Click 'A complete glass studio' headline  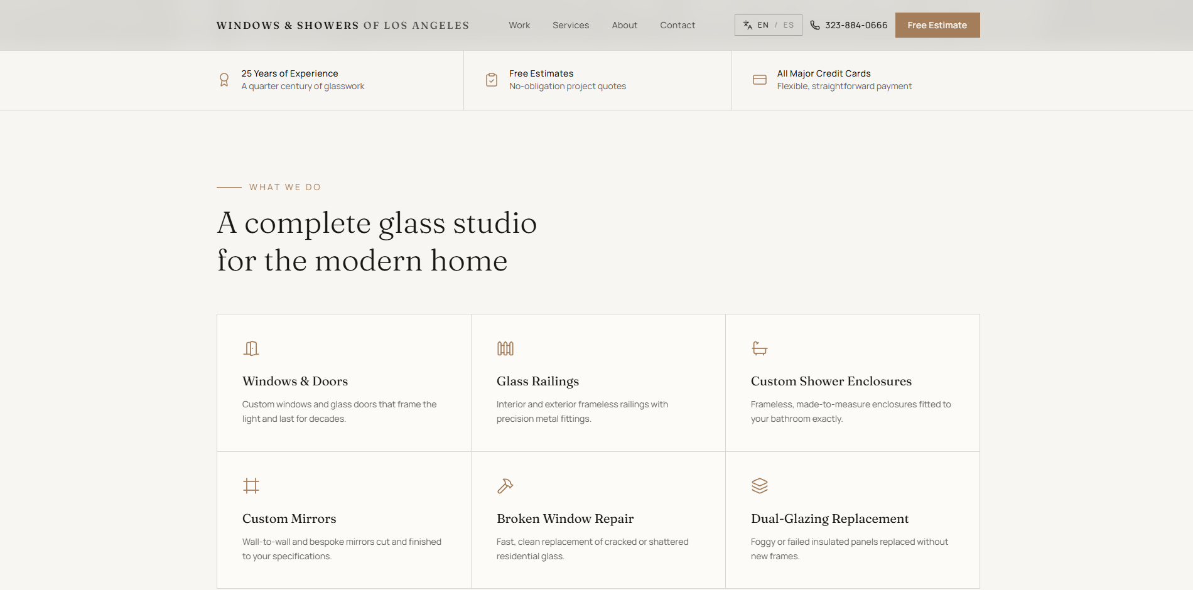[377, 223]
